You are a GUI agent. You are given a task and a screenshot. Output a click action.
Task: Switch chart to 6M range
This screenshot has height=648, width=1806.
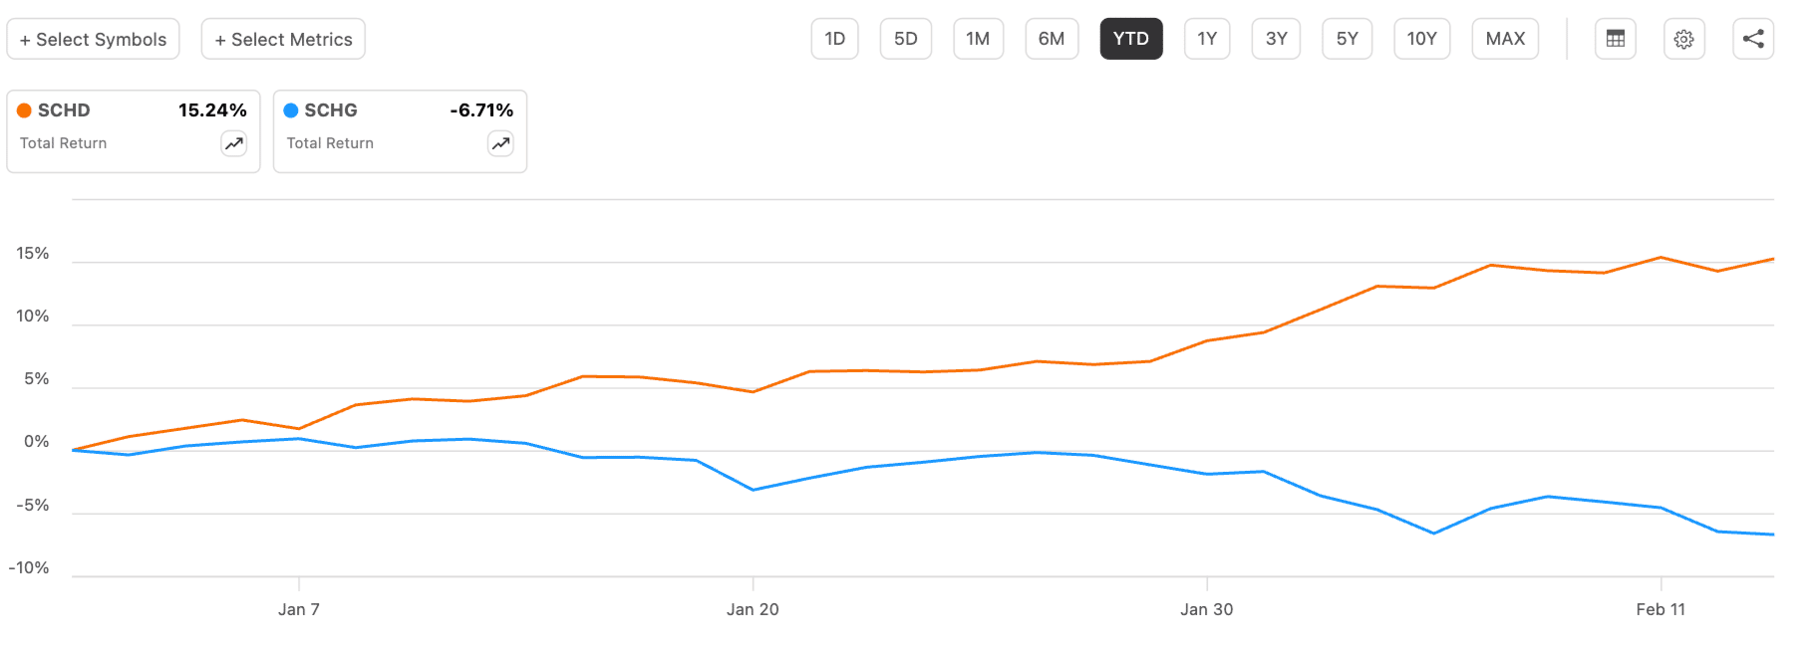tap(1052, 39)
